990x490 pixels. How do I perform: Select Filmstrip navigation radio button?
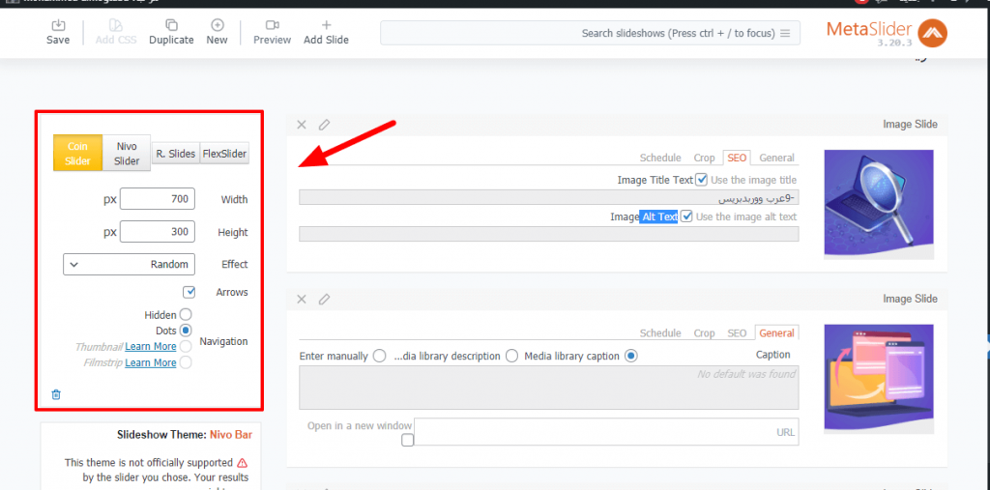click(186, 362)
